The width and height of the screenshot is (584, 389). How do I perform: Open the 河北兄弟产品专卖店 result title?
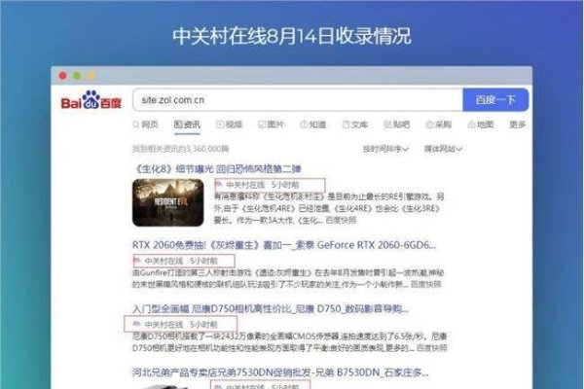280,372
